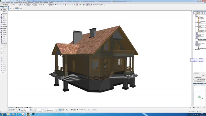Open the Конструирование menu

click(x=18, y=3)
